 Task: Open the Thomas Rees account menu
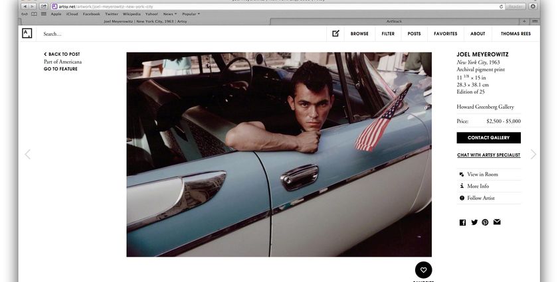pos(515,33)
